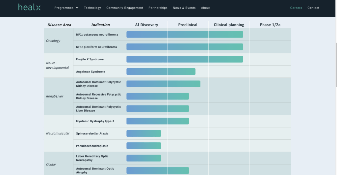Open the Technology menu item
This screenshot has height=175, width=337.
92,8
